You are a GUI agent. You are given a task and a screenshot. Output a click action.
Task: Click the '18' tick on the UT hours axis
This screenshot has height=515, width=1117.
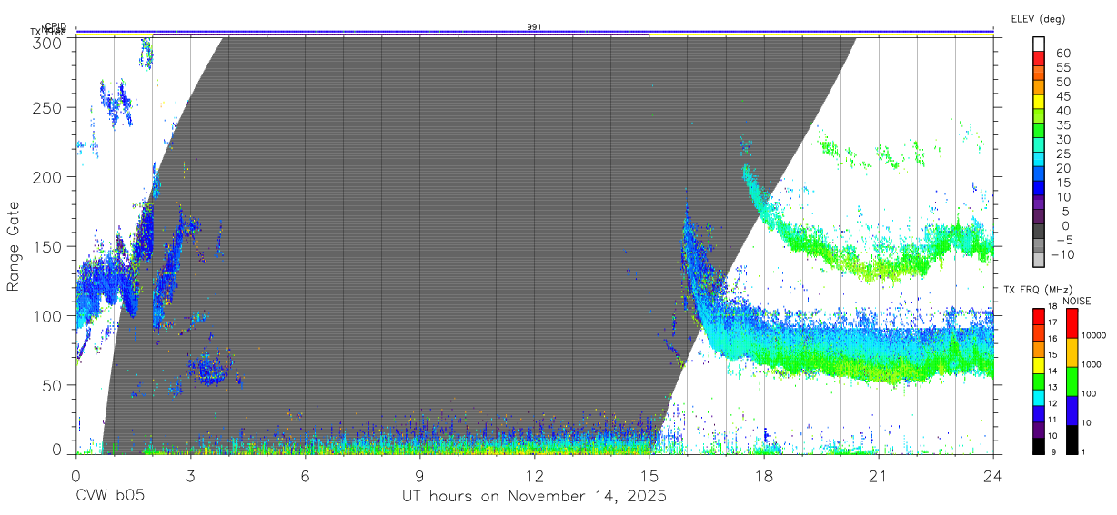pos(763,475)
